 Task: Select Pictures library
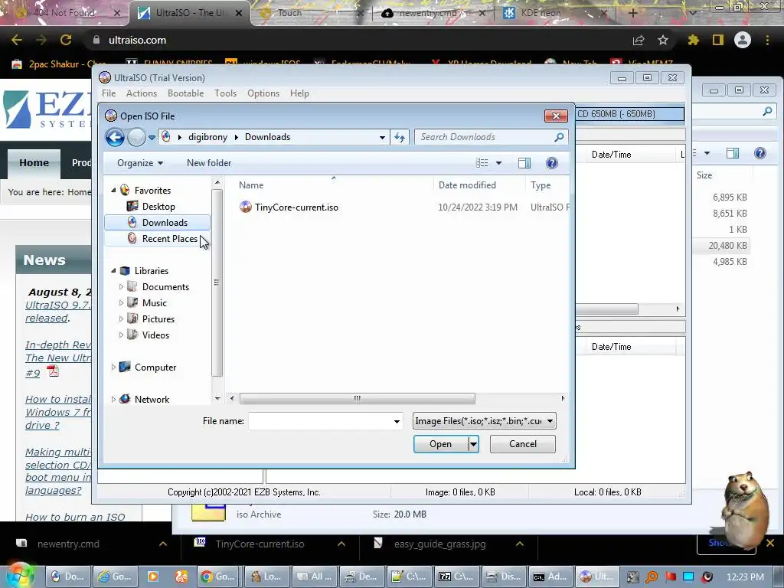tap(158, 319)
